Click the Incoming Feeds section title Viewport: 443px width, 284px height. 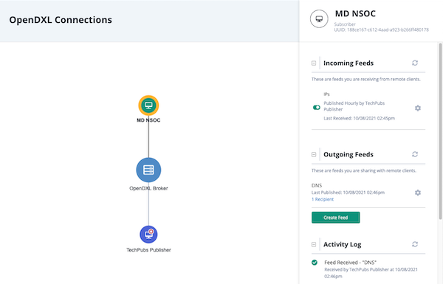pyautogui.click(x=348, y=63)
